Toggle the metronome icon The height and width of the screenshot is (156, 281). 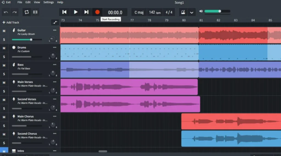pos(183,12)
